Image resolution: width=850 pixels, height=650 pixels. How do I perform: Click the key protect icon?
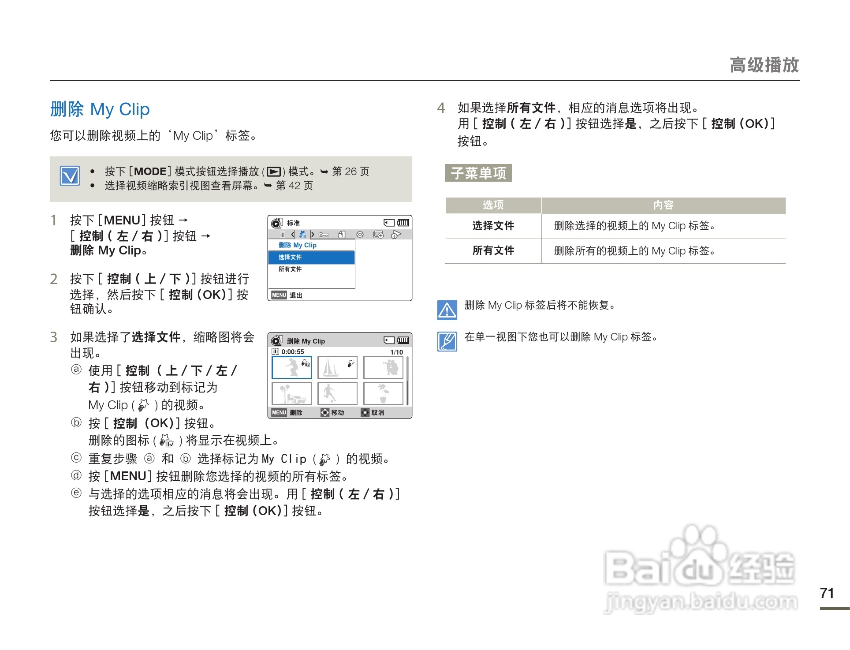pyautogui.click(x=324, y=235)
